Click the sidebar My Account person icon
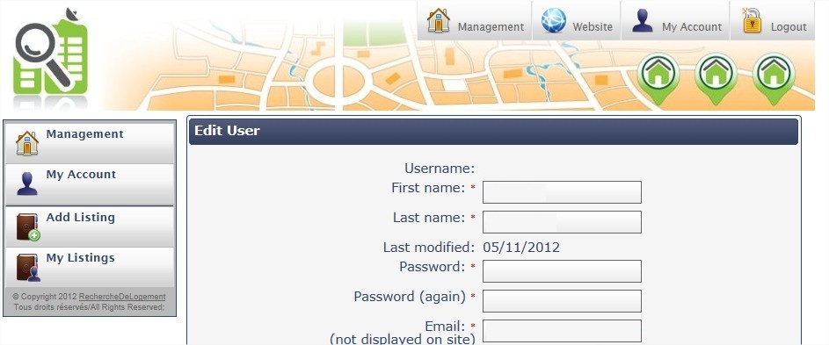The image size is (829, 345). point(27,183)
